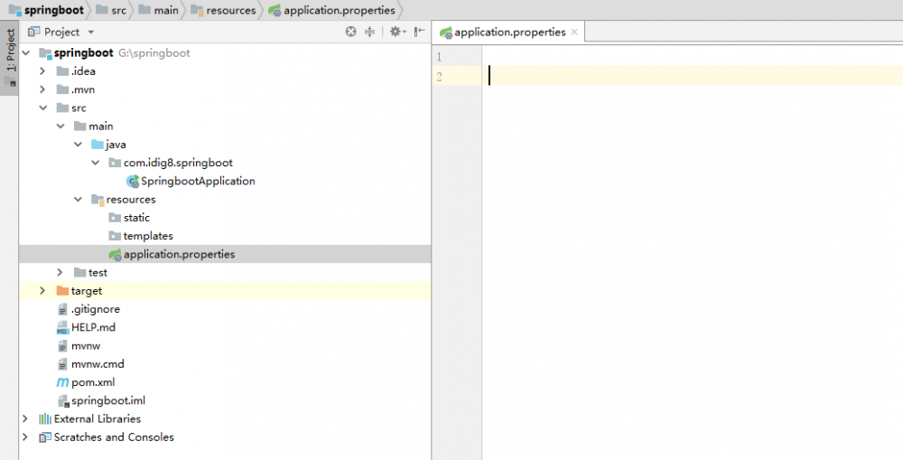Select the .mvn folder icon
The image size is (903, 460).
point(62,90)
